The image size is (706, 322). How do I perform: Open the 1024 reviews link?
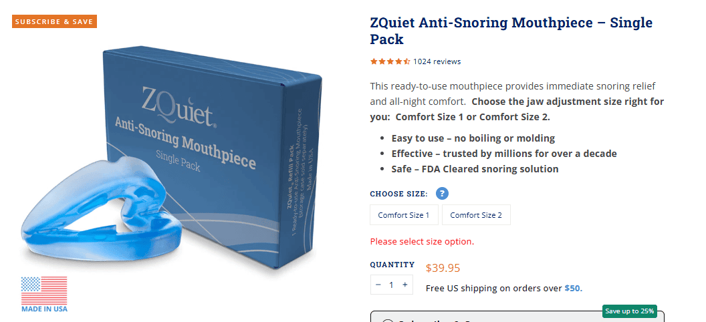pyautogui.click(x=437, y=61)
